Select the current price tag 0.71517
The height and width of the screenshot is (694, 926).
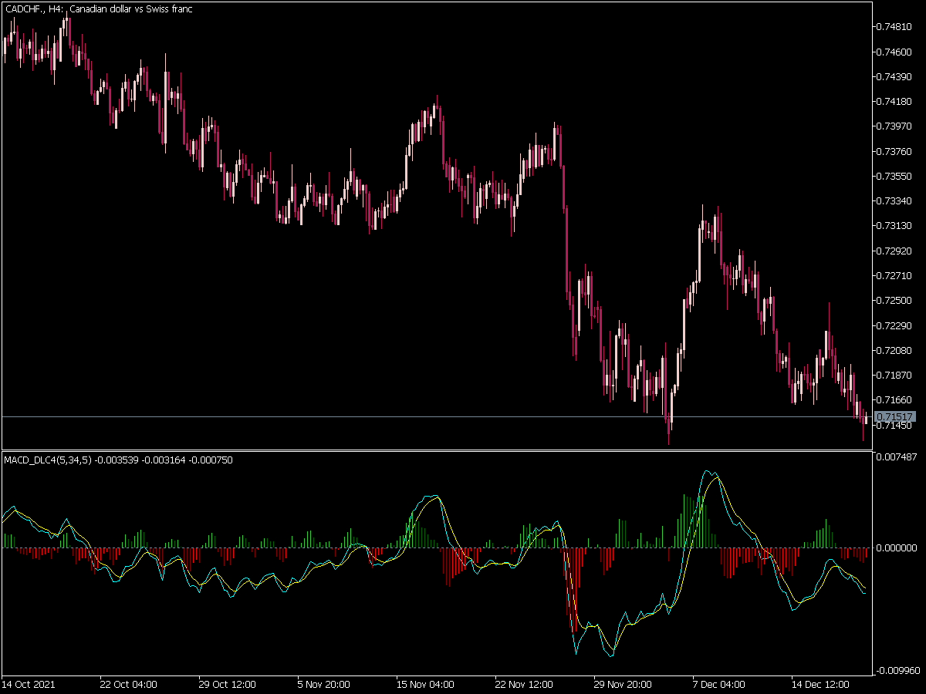click(896, 417)
